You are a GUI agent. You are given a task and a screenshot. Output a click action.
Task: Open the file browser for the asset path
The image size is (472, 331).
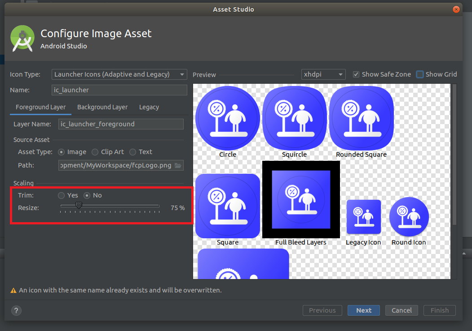point(179,165)
